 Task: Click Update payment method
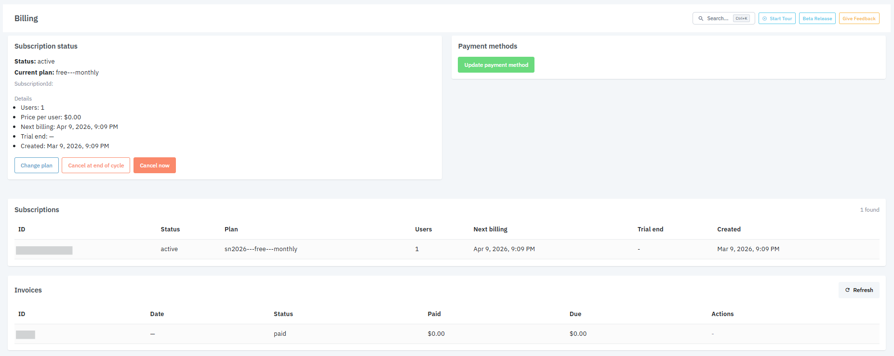click(496, 65)
